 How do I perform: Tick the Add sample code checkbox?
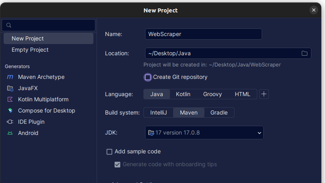pos(109,152)
